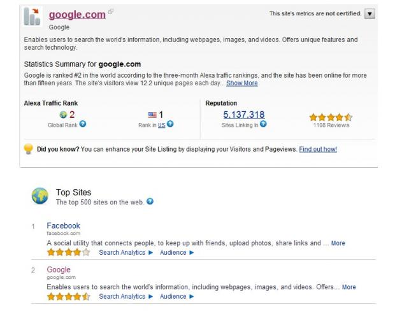Open the Sites Linking In help icon
The height and width of the screenshot is (312, 395).
(x=263, y=124)
